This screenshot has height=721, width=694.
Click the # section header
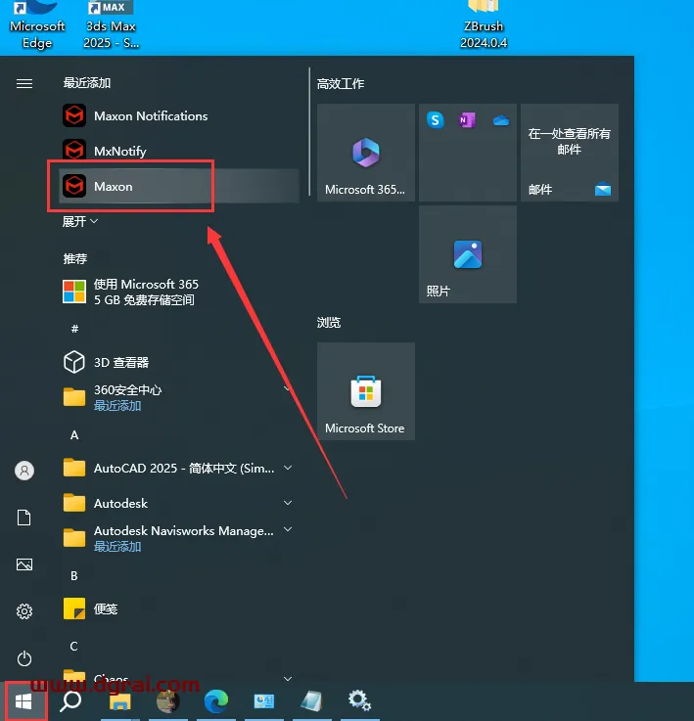click(75, 329)
